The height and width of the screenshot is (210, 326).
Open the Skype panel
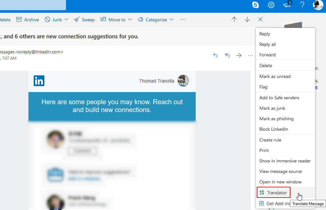(x=255, y=5)
